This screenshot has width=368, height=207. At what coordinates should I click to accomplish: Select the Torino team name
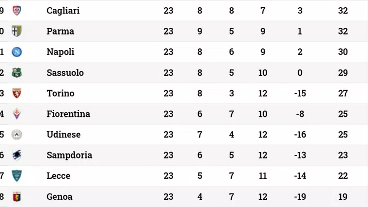[x=60, y=93]
